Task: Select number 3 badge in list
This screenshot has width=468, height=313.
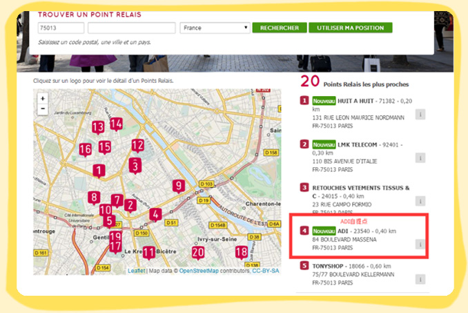Action: (304, 187)
